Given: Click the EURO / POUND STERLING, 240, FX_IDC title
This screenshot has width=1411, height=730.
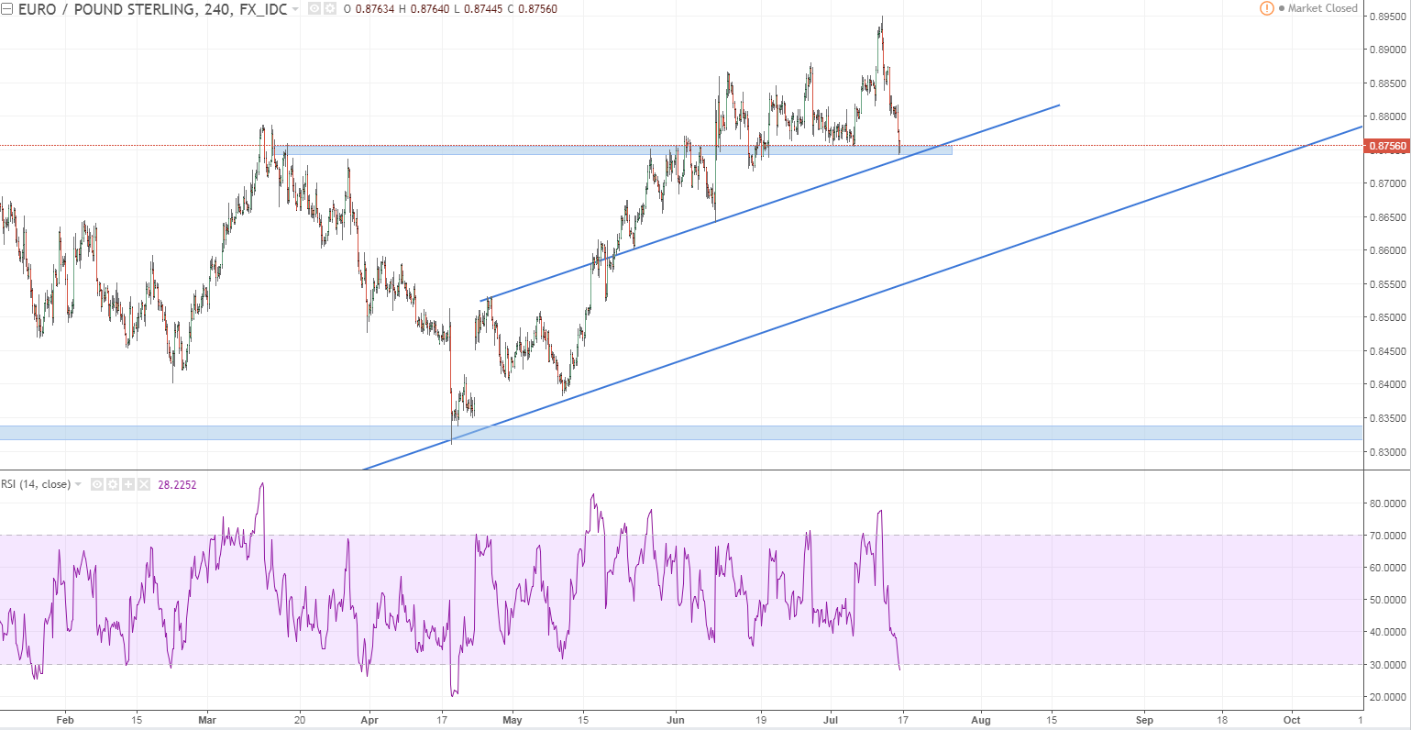Looking at the screenshot, I should click(x=152, y=9).
